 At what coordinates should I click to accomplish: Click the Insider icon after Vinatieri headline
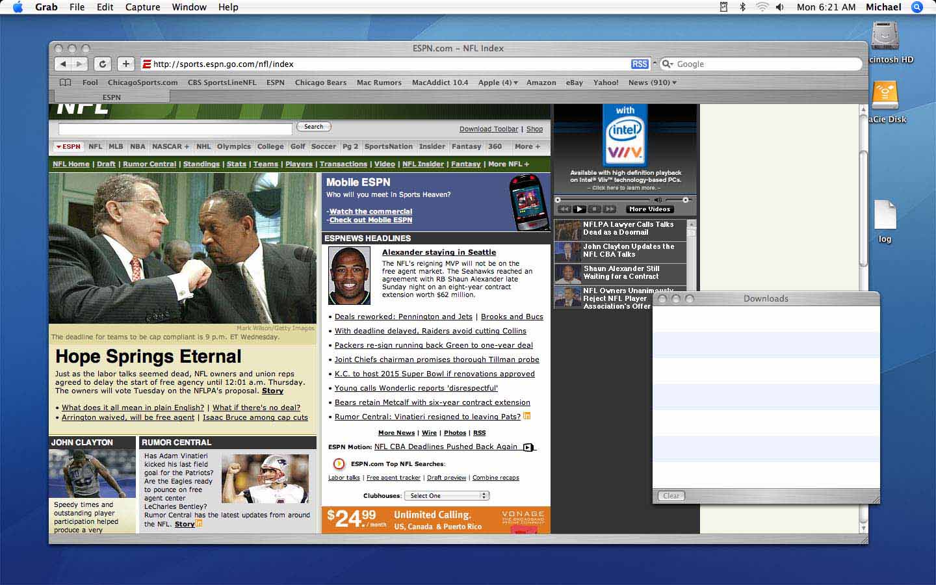coord(526,416)
